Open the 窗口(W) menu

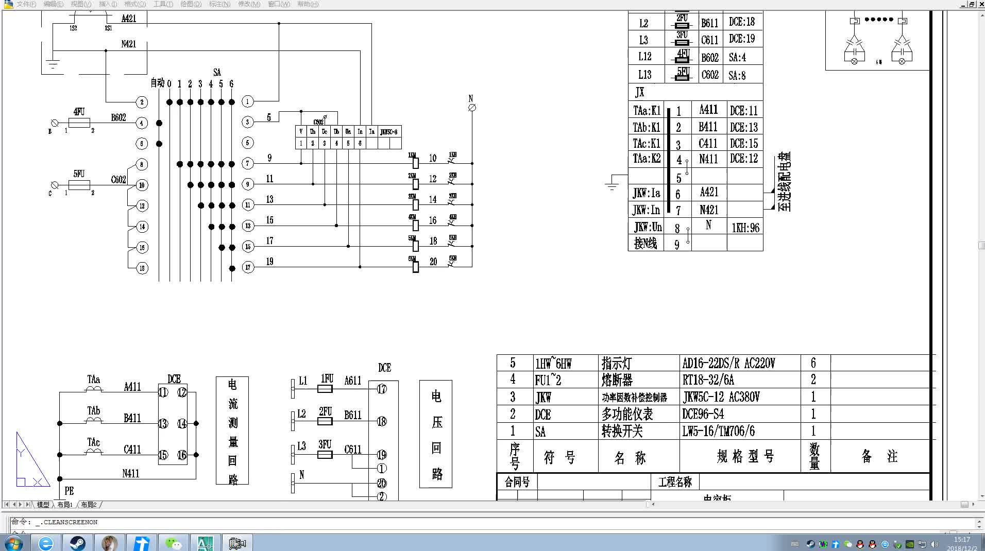(x=279, y=4)
